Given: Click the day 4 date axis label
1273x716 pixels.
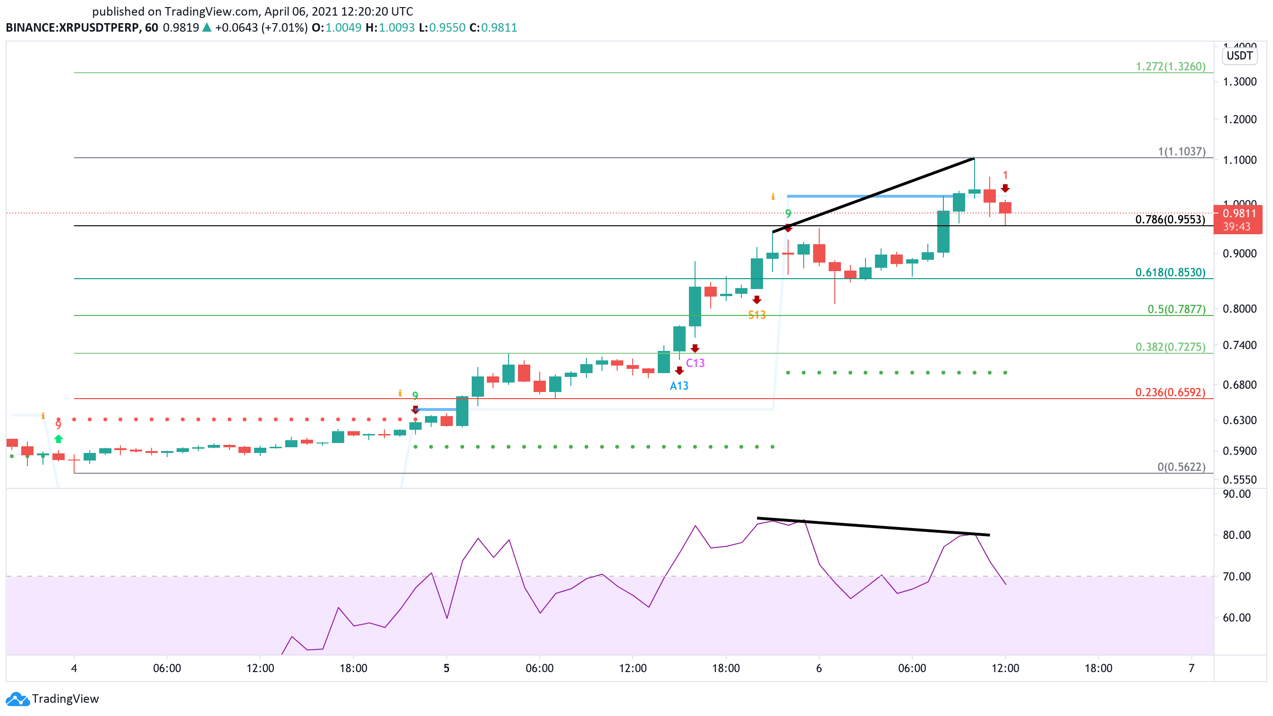Looking at the screenshot, I should point(74,668).
